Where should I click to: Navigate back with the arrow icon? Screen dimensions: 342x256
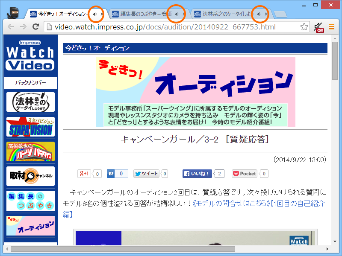pyautogui.click(x=10, y=26)
